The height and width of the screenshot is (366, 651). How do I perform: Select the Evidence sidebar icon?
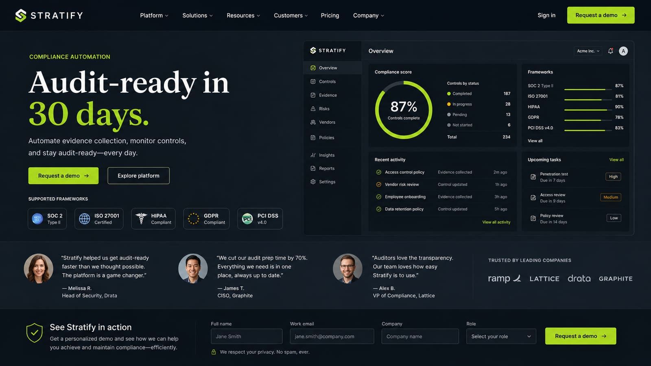[313, 95]
